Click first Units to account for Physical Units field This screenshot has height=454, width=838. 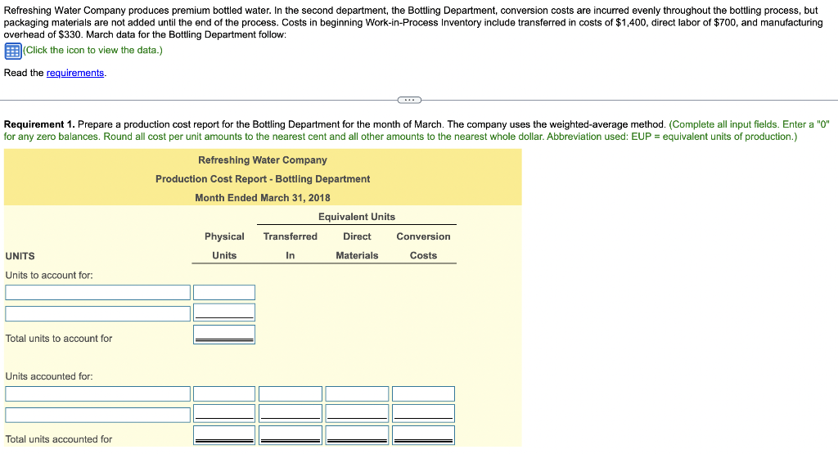tap(224, 292)
